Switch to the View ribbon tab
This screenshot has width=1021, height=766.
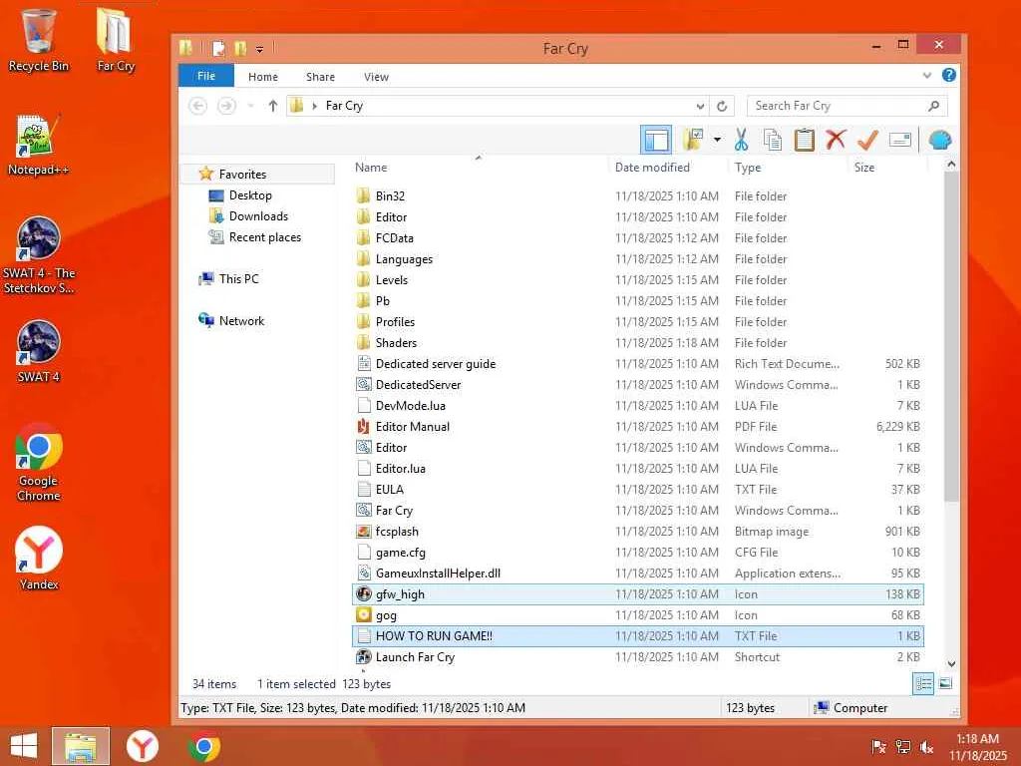pyautogui.click(x=376, y=76)
